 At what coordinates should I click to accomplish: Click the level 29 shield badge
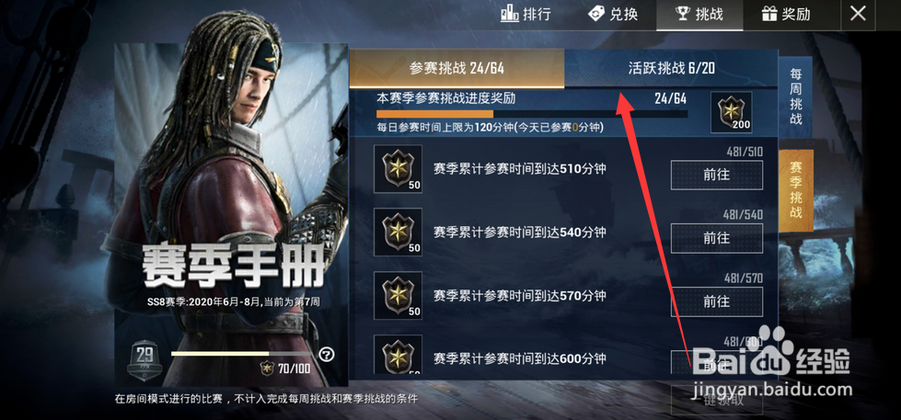tap(144, 358)
